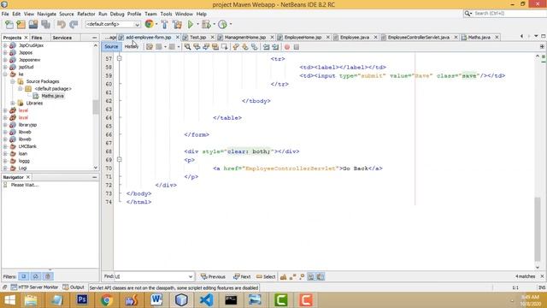547x308 pixels.
Task: Open the Refactor menu
Action: (x=86, y=14)
